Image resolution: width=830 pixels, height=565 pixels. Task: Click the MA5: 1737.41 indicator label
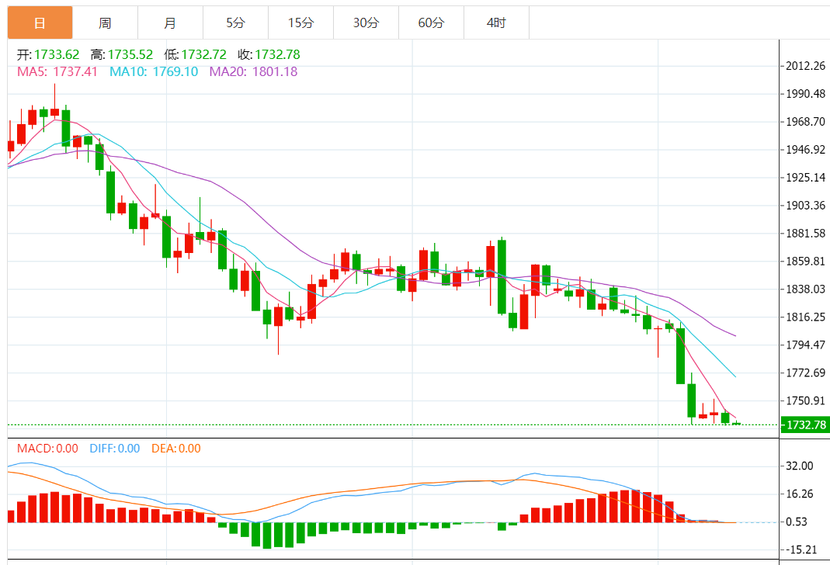[x=57, y=71]
